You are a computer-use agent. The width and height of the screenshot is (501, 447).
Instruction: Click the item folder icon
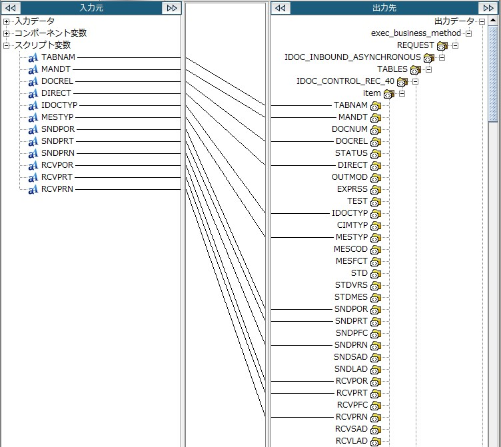click(389, 94)
